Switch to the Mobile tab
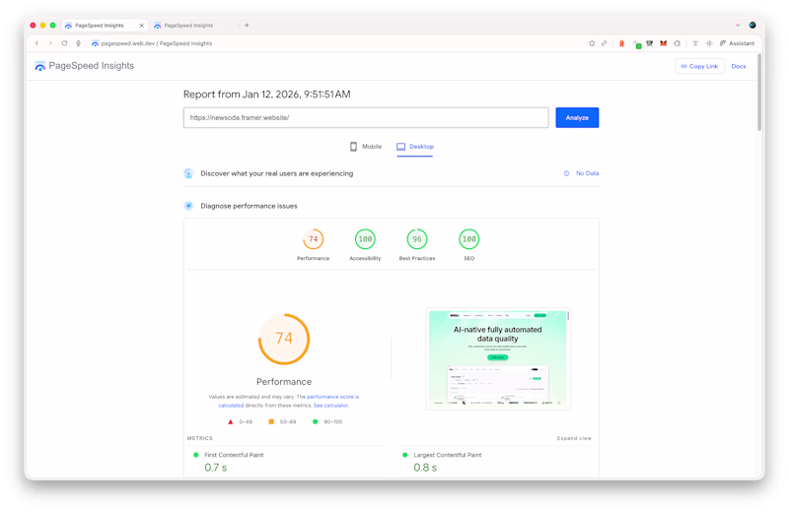The image size is (789, 512). 366,146
